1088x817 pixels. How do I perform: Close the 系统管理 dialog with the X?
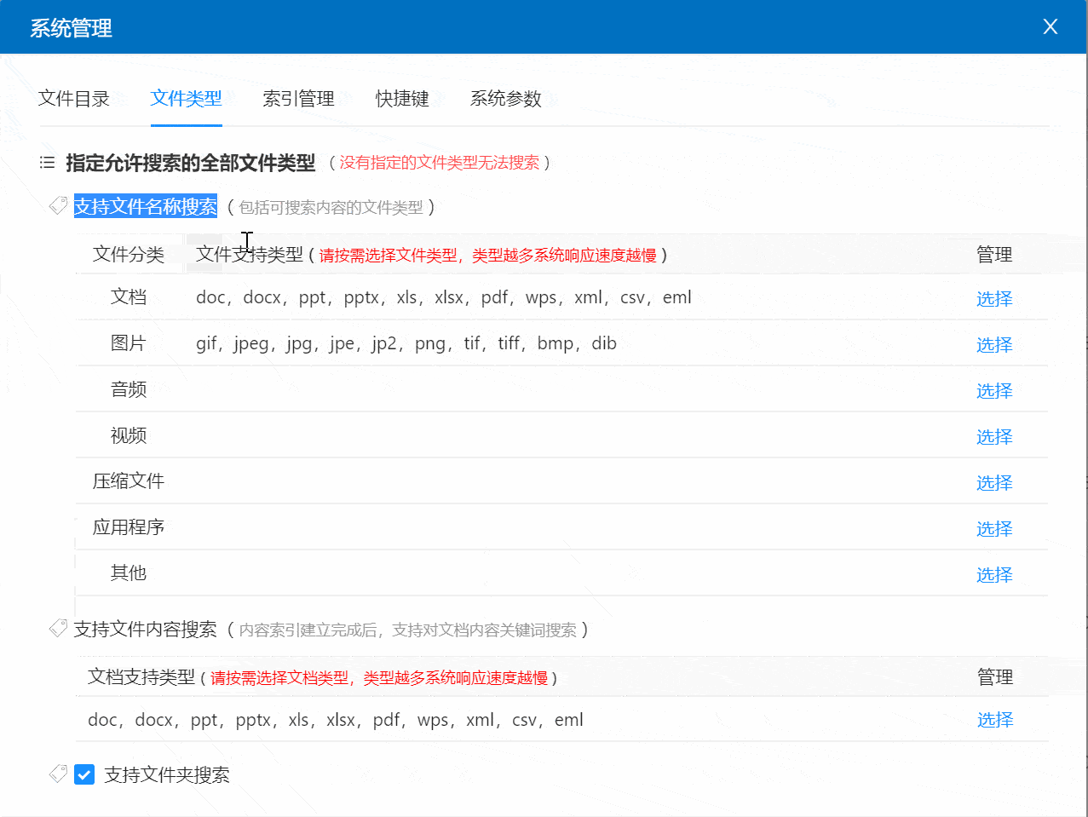tap(1050, 27)
